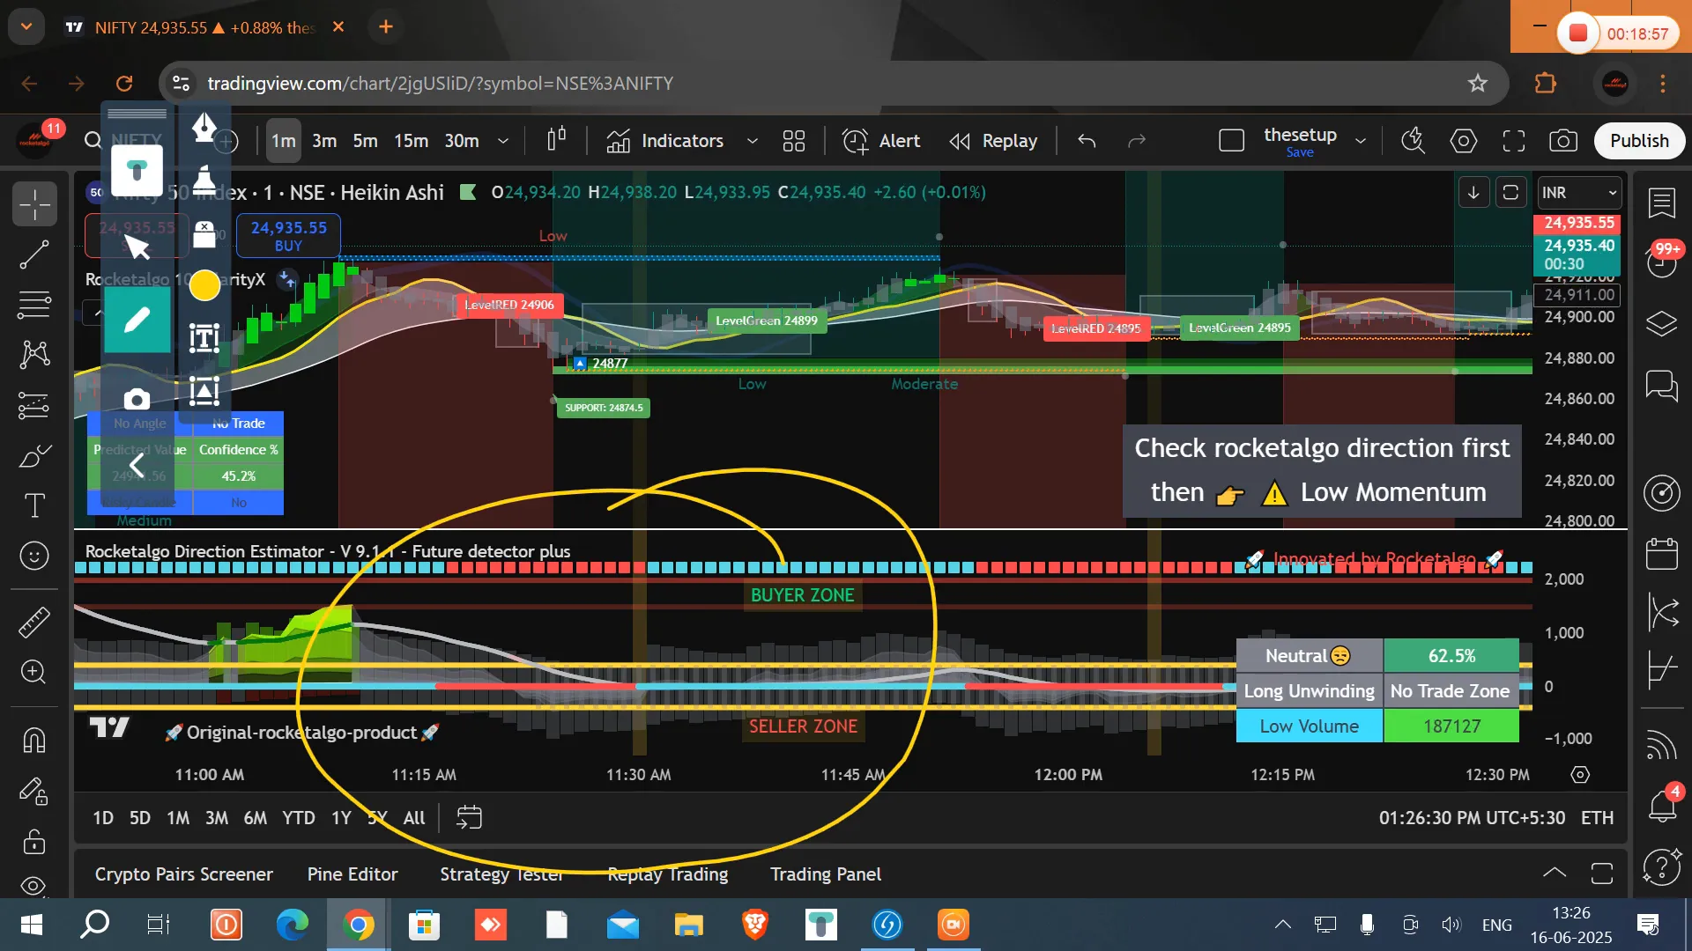Screen dimensions: 1692x951
Task: Open the chart layouts grid icon
Action: (x=793, y=141)
